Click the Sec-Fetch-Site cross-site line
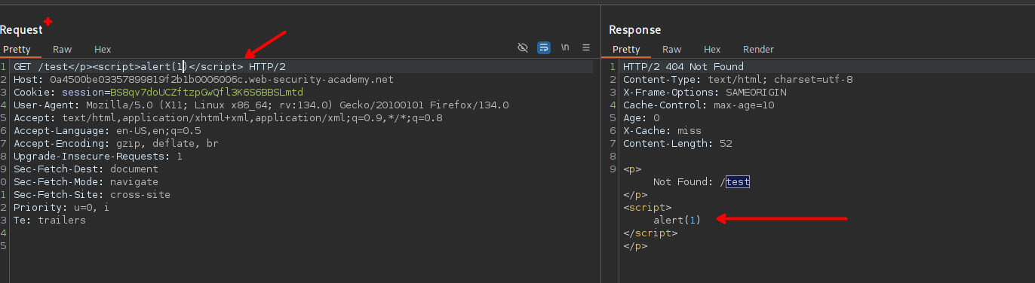The width and height of the screenshot is (1035, 283). click(x=92, y=195)
